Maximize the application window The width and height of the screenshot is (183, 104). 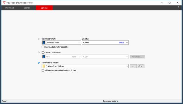pos(170,3)
